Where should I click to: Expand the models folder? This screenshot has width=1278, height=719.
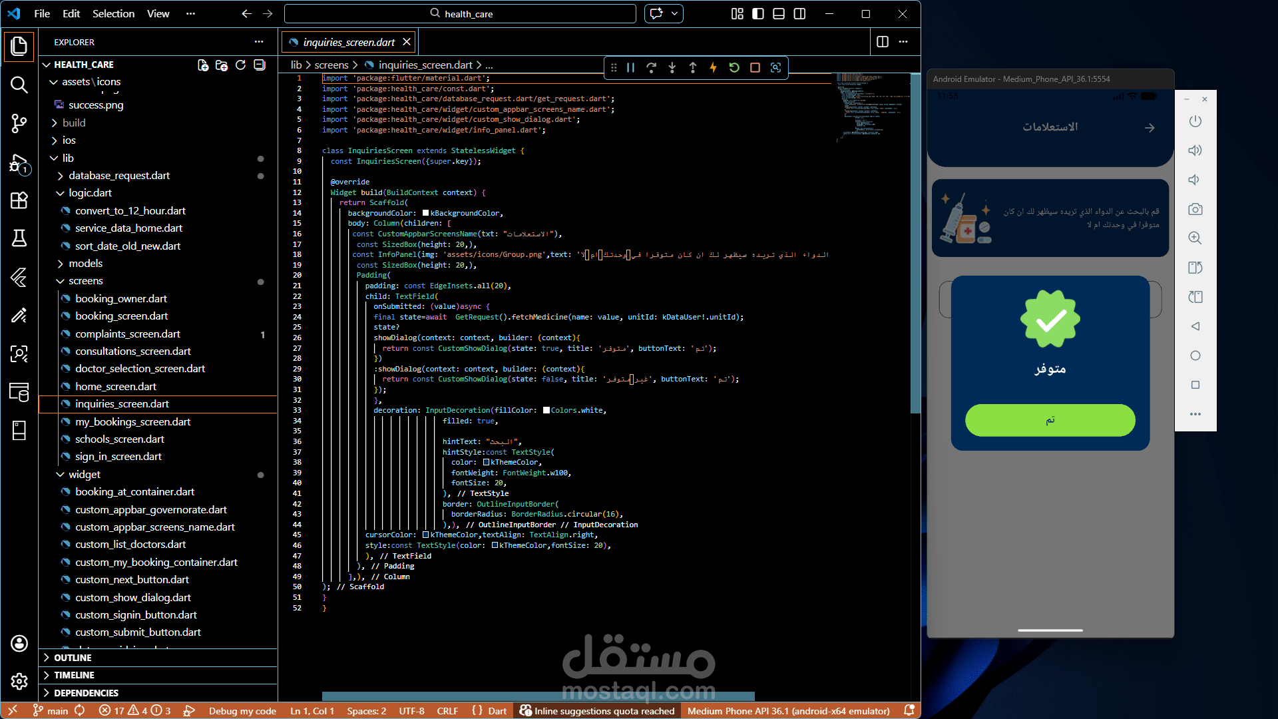point(85,263)
